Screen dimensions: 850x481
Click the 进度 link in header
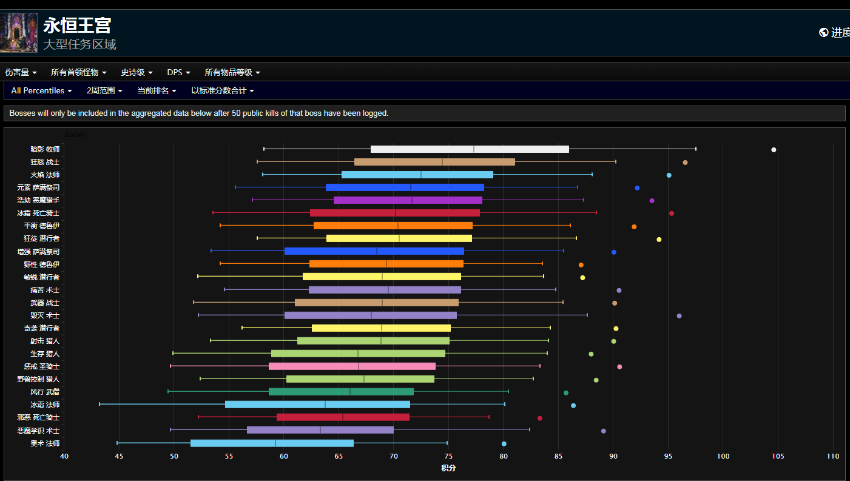tap(840, 33)
